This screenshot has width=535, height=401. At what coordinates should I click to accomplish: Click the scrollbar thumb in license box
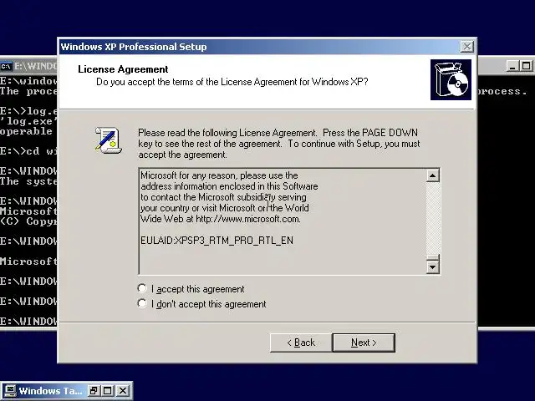point(433,257)
